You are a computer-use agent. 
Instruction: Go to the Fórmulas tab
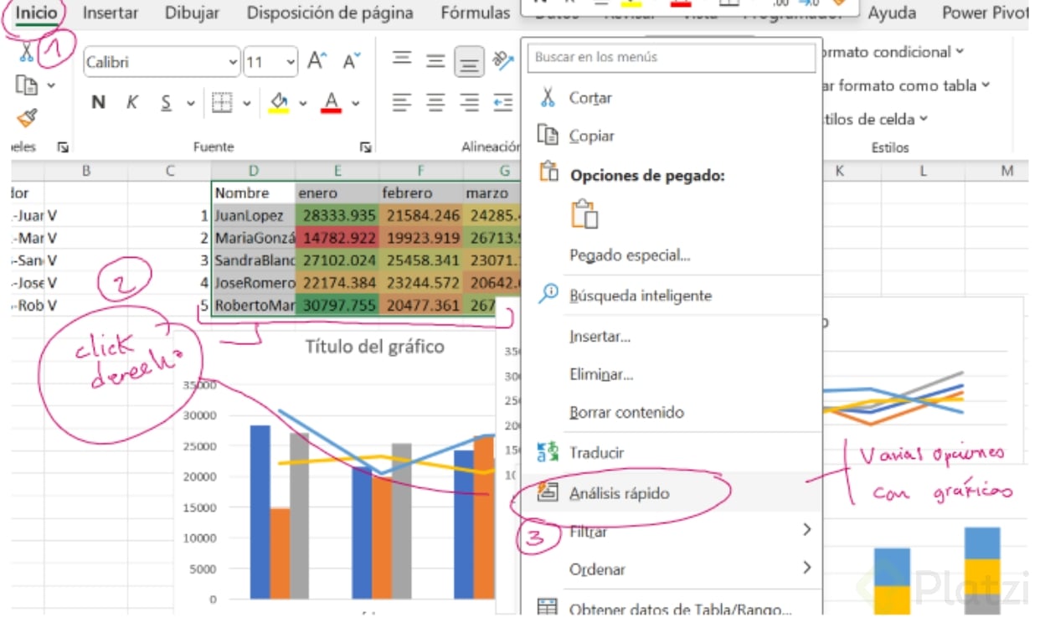[x=475, y=13]
